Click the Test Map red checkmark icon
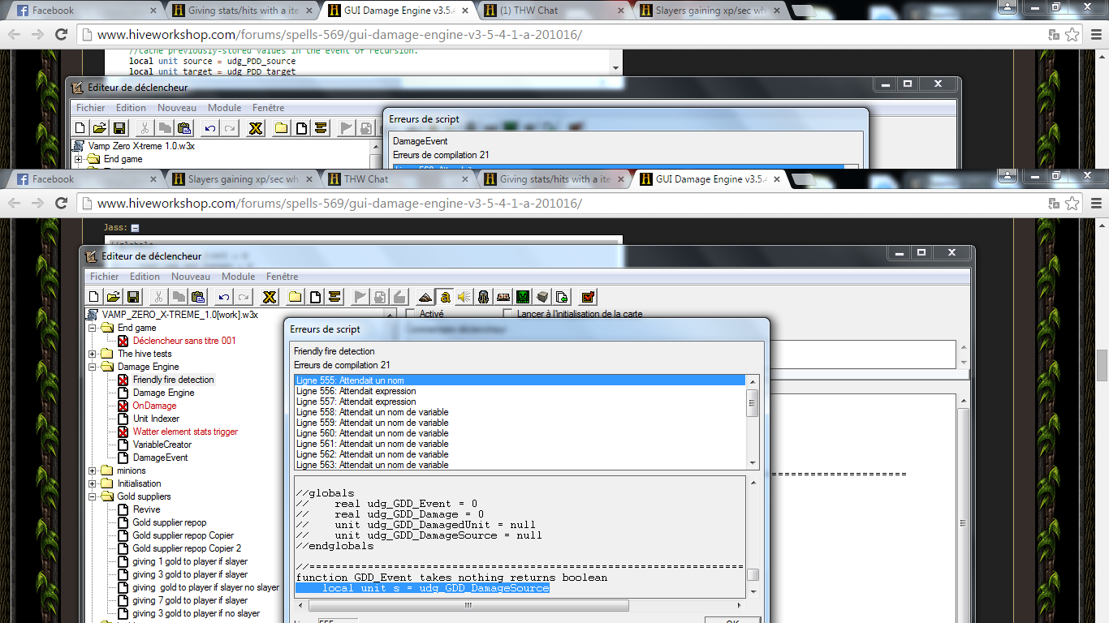1109x623 pixels. click(589, 297)
